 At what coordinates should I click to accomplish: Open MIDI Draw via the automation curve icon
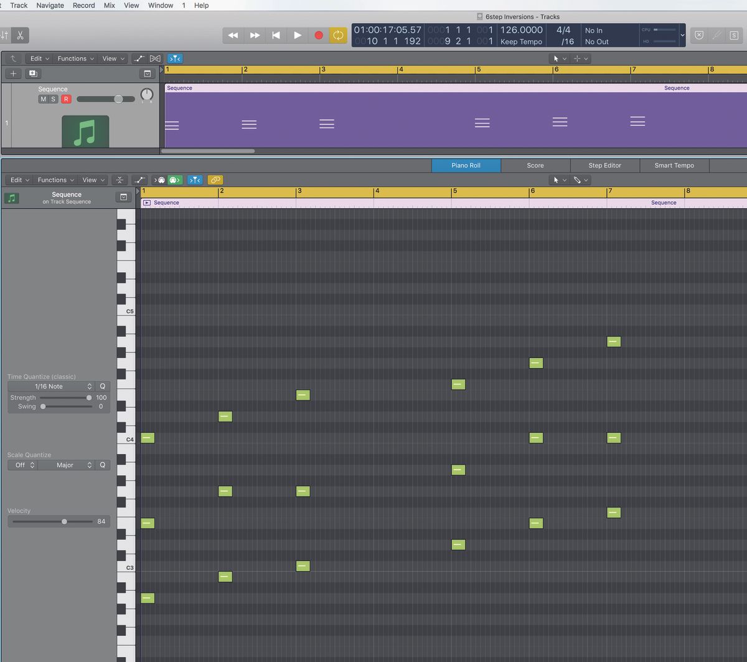pos(139,180)
